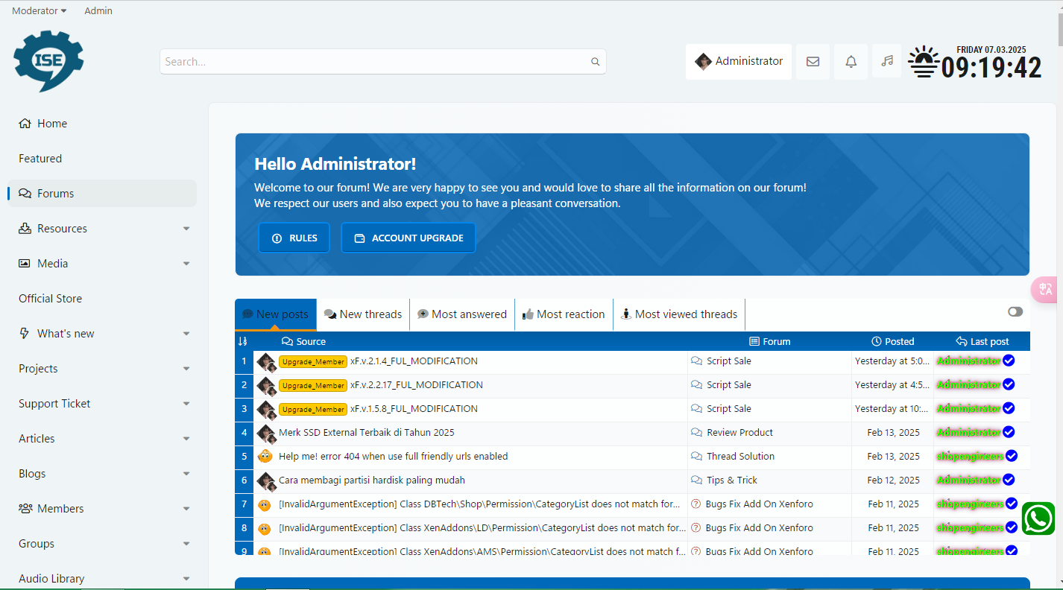
Task: Open Tips & Trick forum link
Action: tap(732, 480)
